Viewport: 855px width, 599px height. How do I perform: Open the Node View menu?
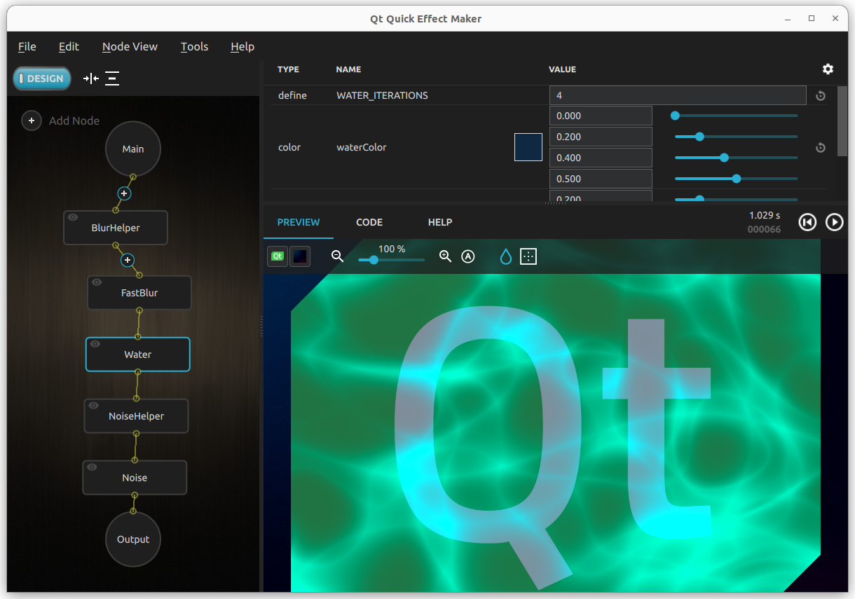[x=130, y=47]
